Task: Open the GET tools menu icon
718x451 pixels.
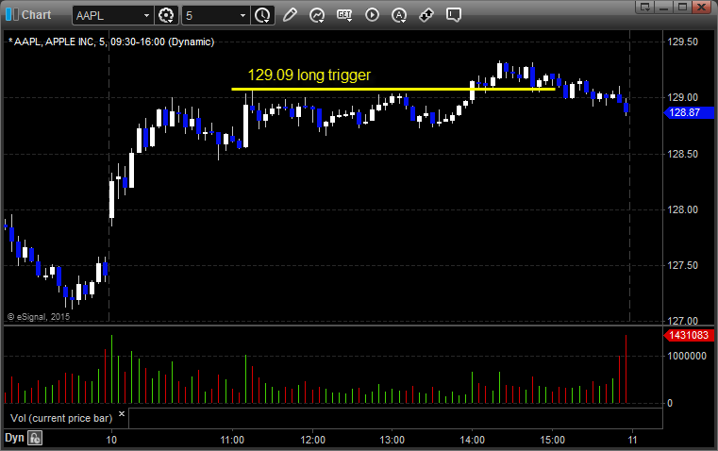Action: pyautogui.click(x=344, y=15)
